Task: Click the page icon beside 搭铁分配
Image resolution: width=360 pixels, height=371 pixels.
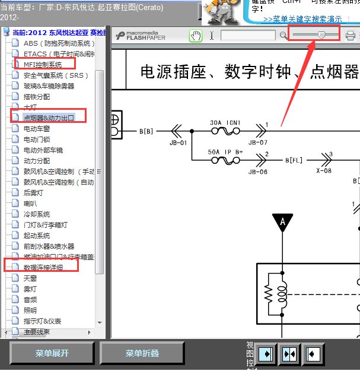Action: 15,96
